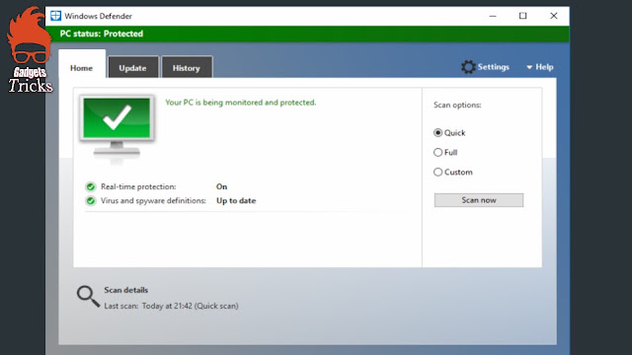
Task: Maximize the Windows Defender window
Action: tap(522, 16)
